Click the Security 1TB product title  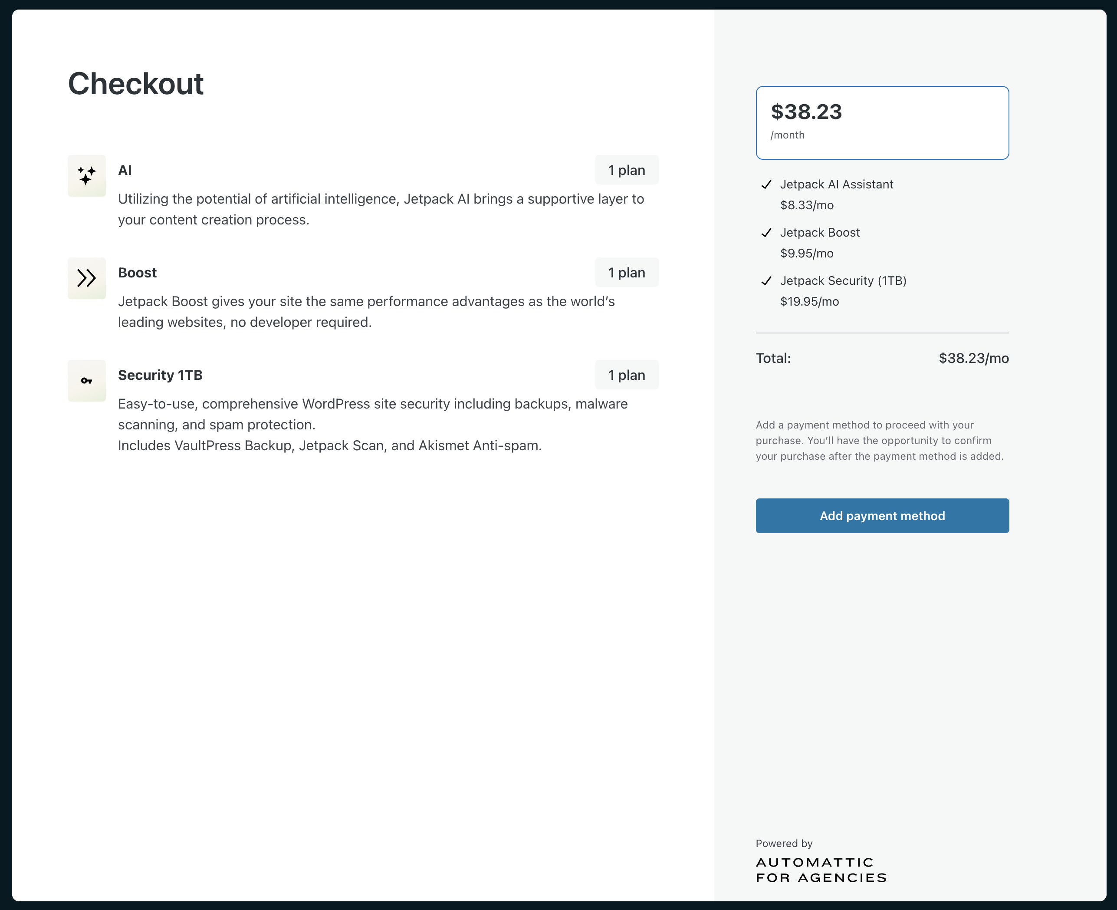click(160, 375)
